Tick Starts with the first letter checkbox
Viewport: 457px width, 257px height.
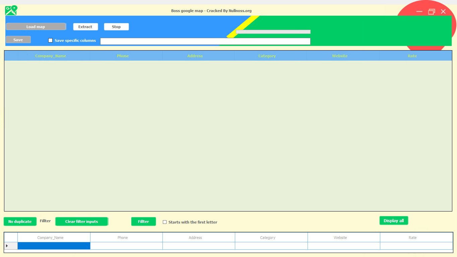coord(165,222)
